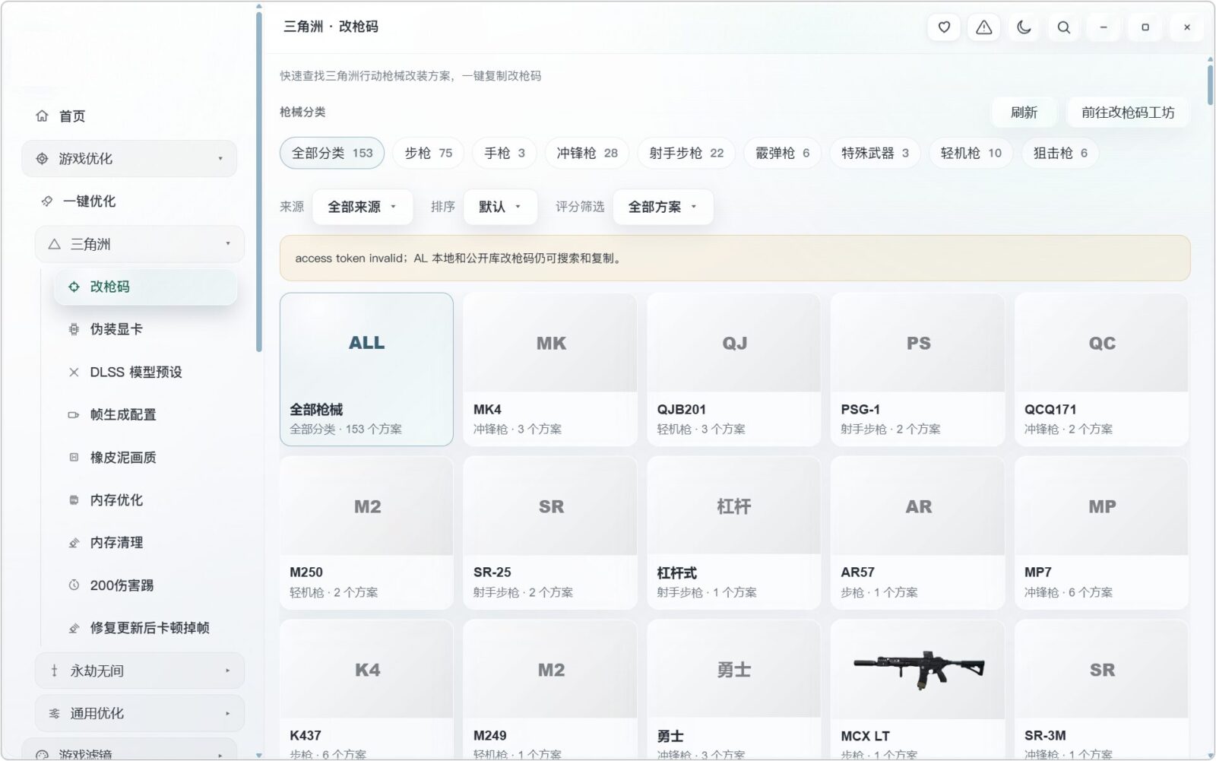
Task: Filter by 特殊武器 3 category
Action: click(x=875, y=153)
